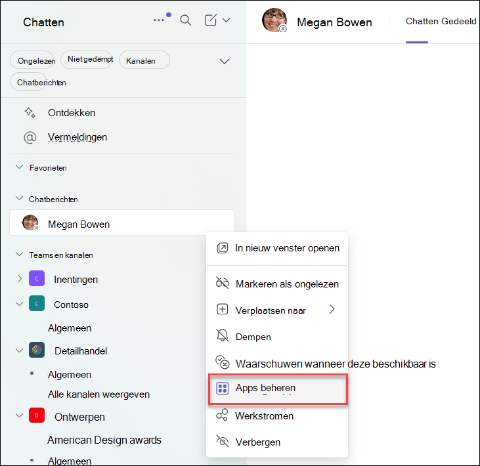Click the Inentingen team name
Viewport: 480px width, 466px height.
tap(76, 280)
